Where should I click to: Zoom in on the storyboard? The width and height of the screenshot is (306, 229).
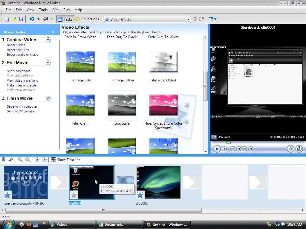[20, 160]
